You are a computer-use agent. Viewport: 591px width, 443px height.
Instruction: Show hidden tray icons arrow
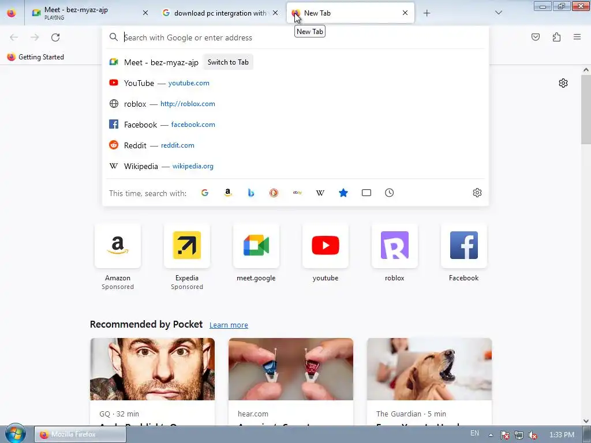point(491,435)
